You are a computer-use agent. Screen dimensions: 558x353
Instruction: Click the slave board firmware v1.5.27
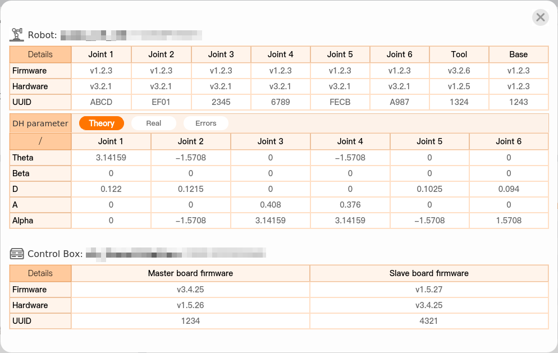tap(429, 290)
